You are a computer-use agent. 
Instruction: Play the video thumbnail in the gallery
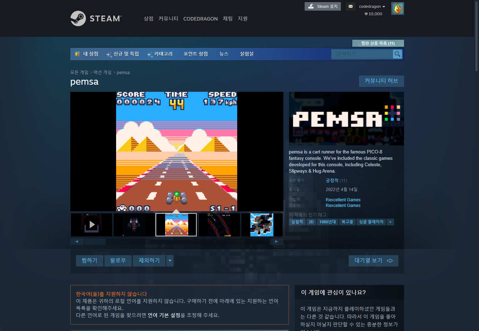[92, 224]
